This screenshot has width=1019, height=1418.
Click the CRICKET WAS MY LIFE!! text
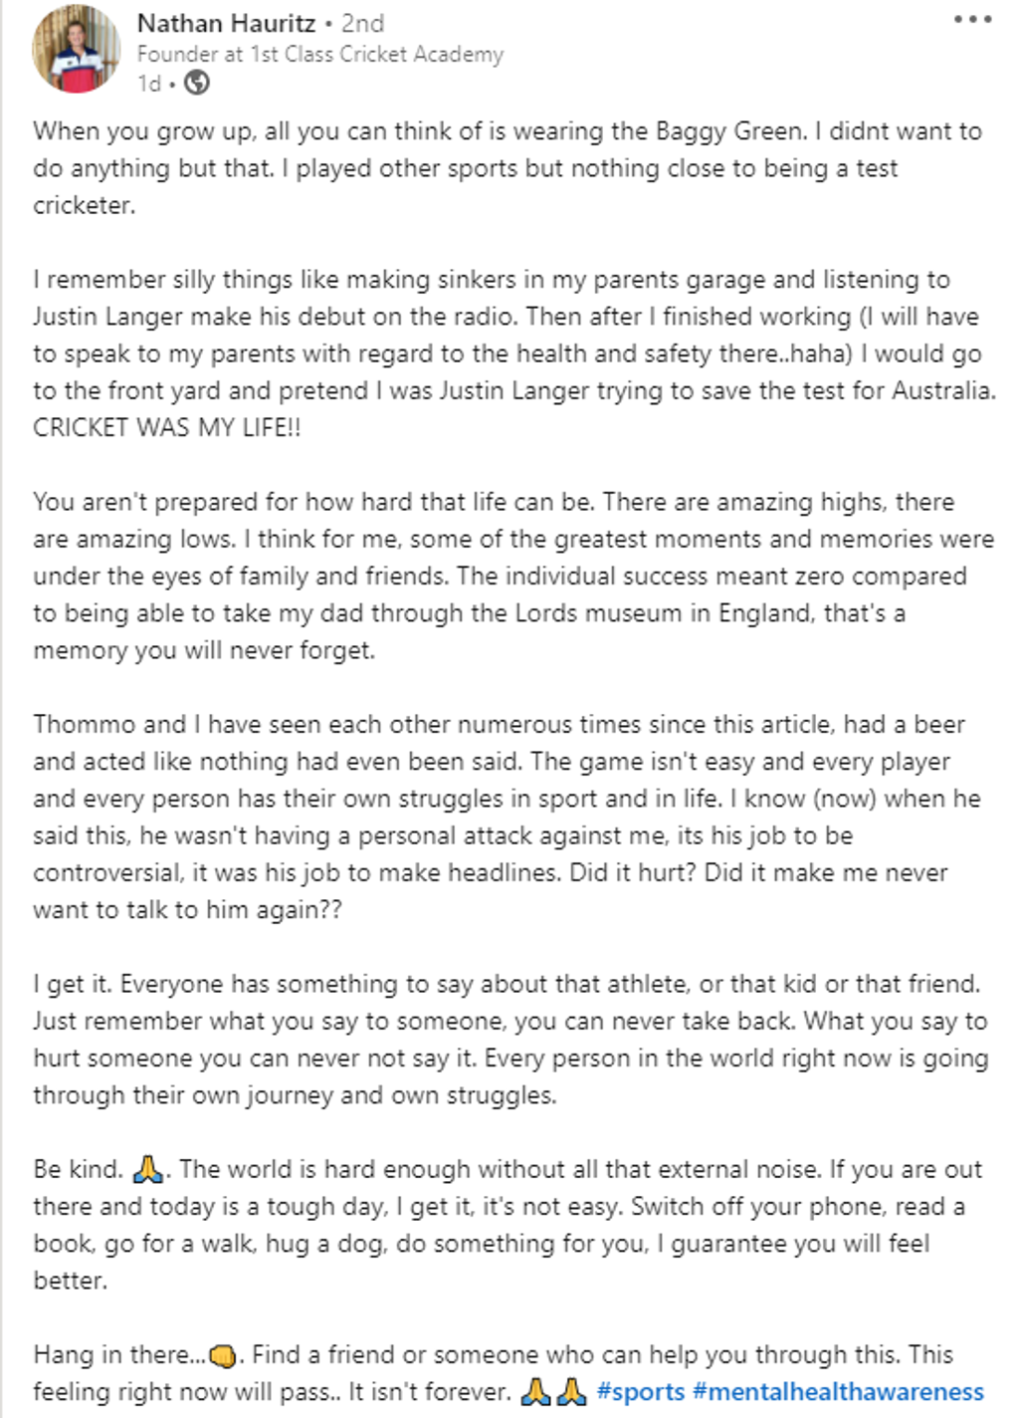tap(167, 427)
